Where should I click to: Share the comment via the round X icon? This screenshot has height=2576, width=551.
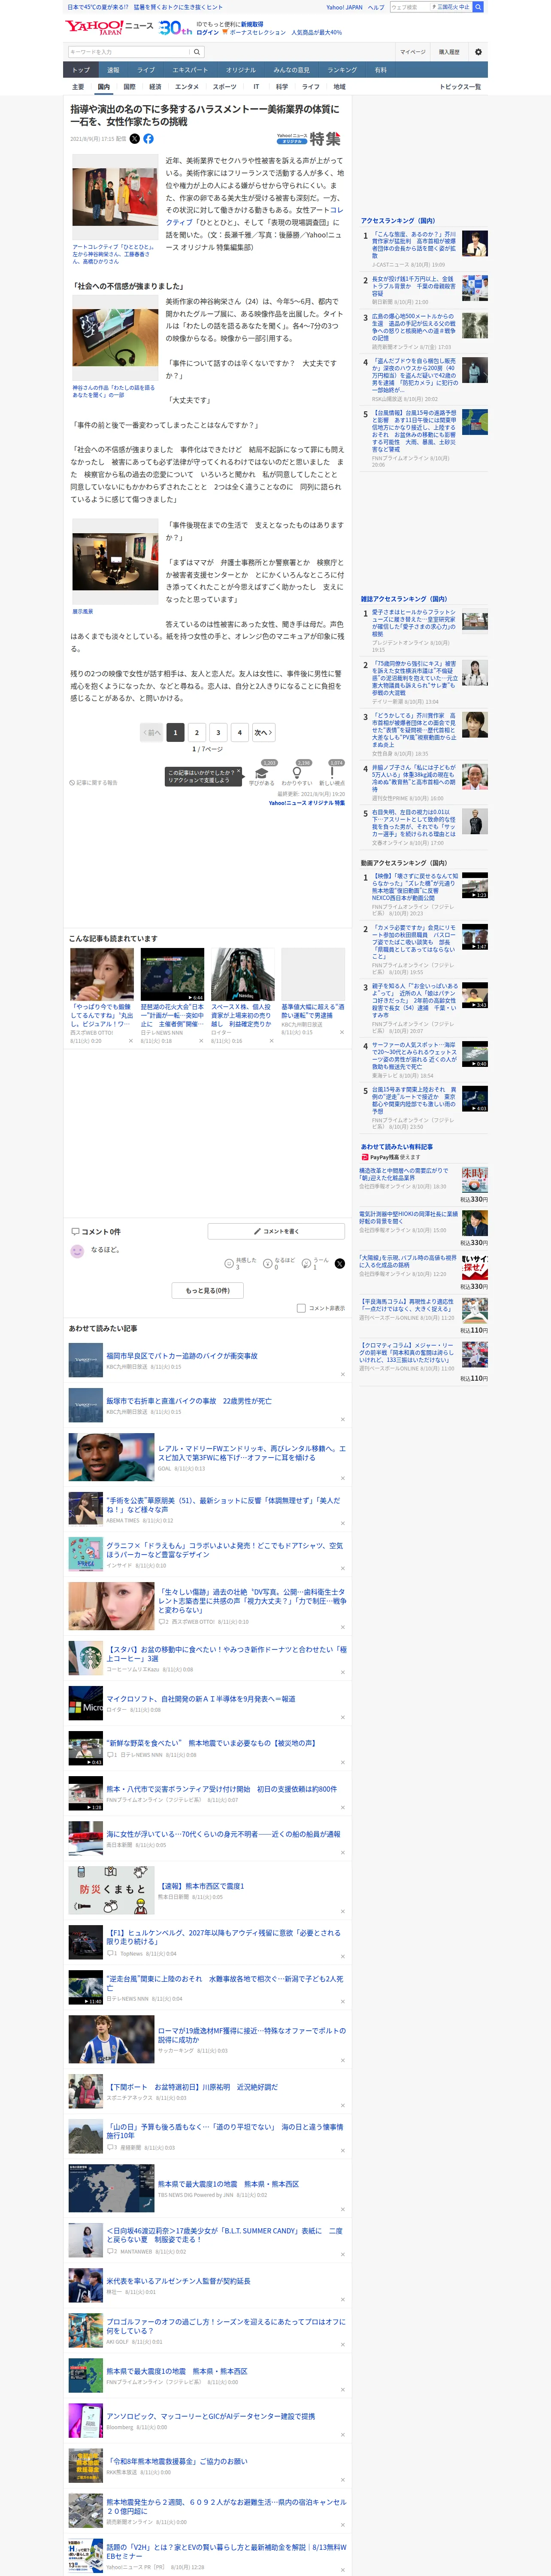point(339,1263)
